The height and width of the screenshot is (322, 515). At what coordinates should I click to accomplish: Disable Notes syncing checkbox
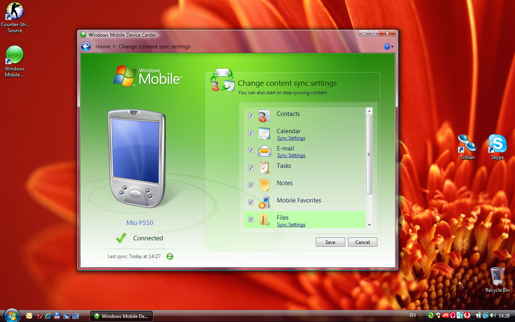pos(251,185)
